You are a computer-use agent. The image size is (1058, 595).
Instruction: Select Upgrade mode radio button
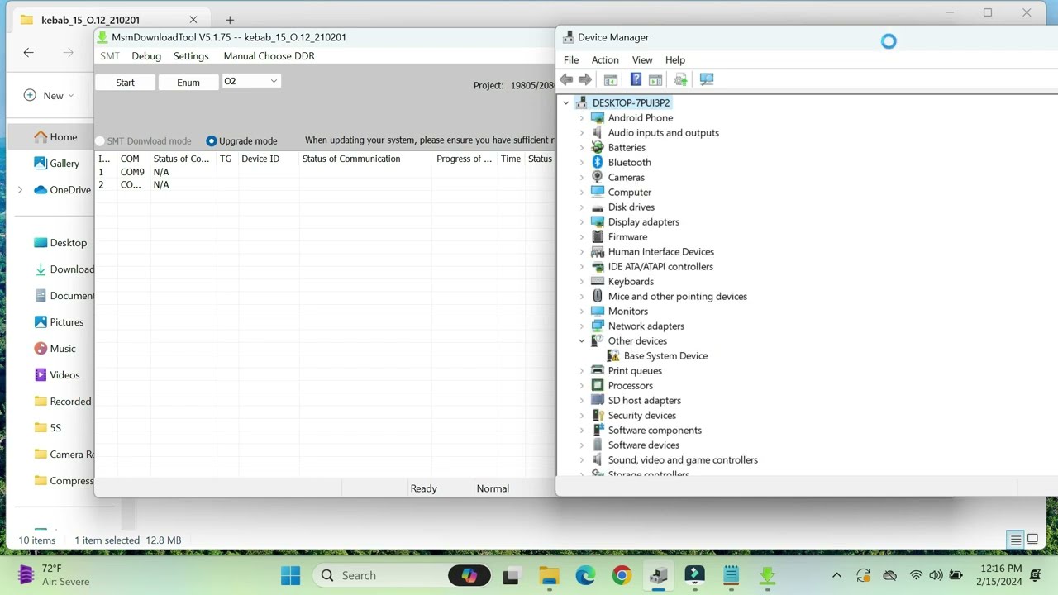coord(212,141)
